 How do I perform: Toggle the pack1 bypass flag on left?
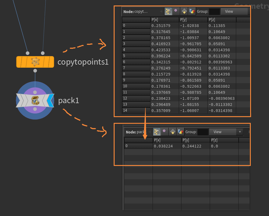click(x=20, y=100)
